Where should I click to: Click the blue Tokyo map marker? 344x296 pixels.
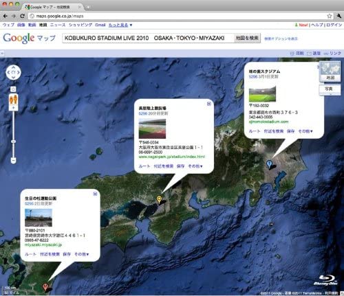pyautogui.click(x=269, y=164)
